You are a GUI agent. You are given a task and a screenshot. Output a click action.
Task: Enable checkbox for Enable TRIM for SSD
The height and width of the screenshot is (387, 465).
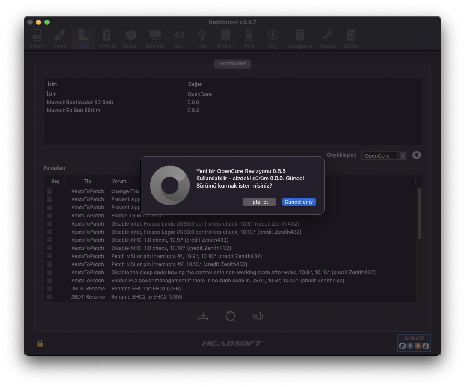tap(49, 216)
